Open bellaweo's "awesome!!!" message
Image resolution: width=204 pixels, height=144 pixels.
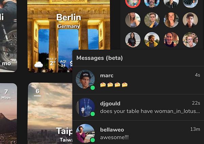138,132
